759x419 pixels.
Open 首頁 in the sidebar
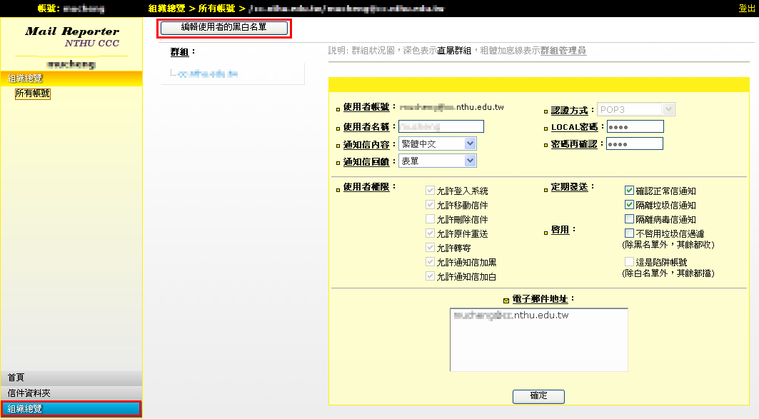tap(71, 378)
